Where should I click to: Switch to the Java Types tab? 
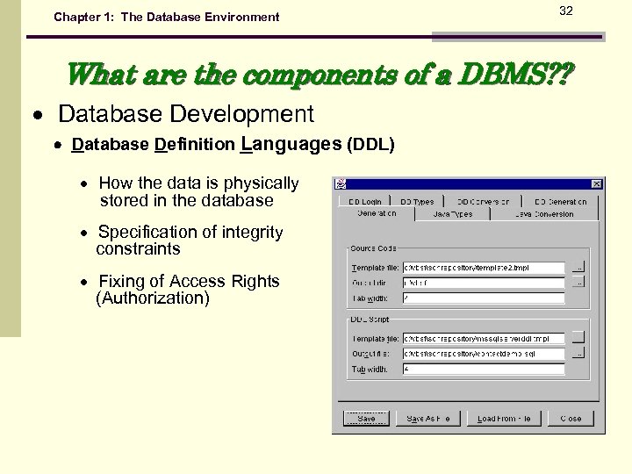[453, 214]
